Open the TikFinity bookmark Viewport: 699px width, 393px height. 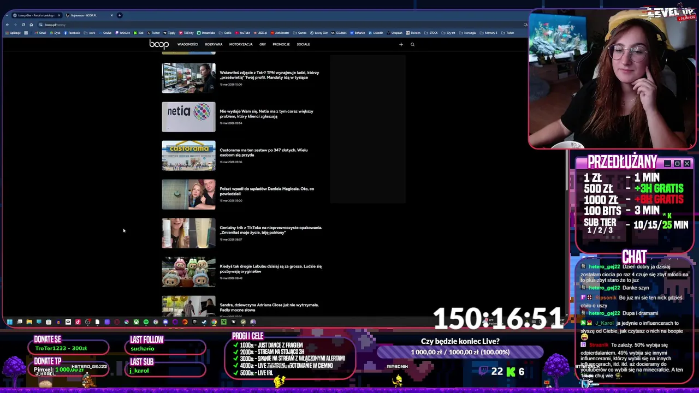186,33
